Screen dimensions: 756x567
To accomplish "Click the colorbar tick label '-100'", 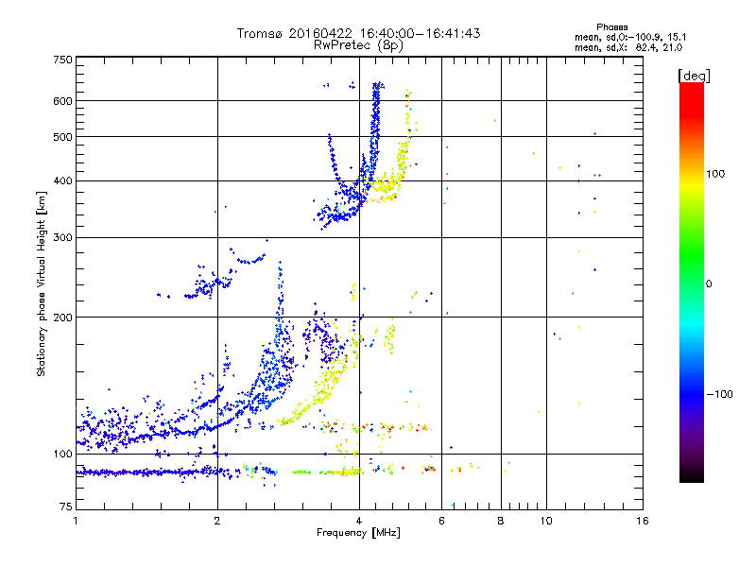I will (x=719, y=394).
